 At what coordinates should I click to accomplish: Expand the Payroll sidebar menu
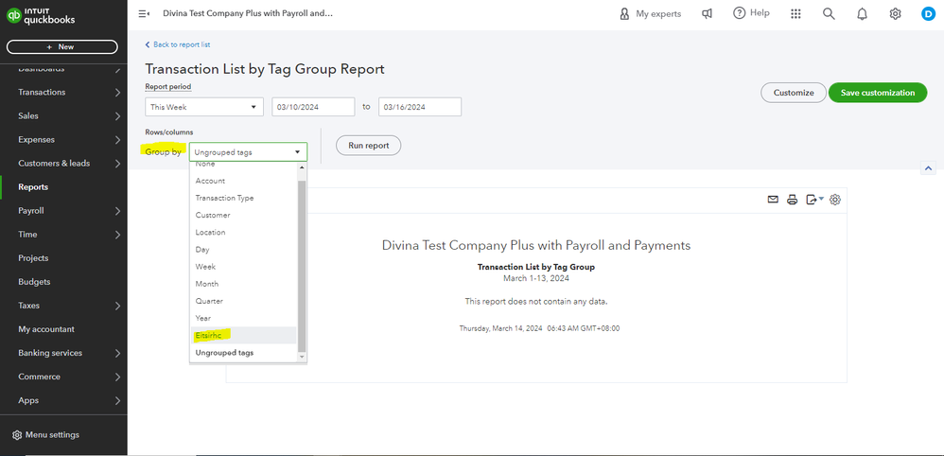coord(63,211)
